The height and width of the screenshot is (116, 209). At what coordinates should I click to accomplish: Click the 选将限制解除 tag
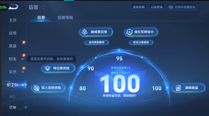[x=97, y=42]
